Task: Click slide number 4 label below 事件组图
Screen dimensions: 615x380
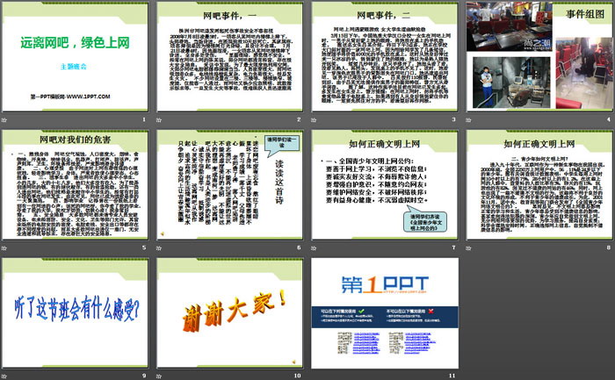Action: 609,119
